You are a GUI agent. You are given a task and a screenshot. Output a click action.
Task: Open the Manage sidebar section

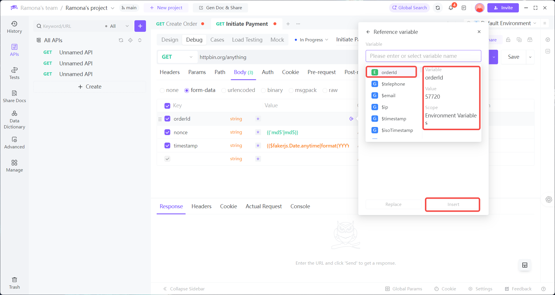[14, 166]
